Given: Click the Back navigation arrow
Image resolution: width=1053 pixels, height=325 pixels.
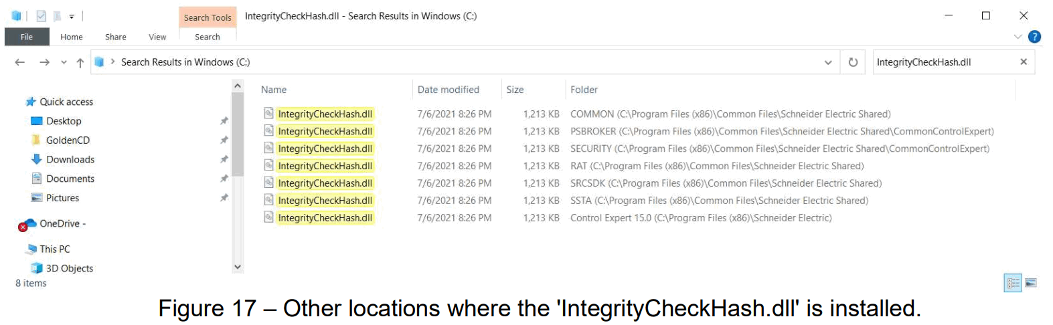Looking at the screenshot, I should (20, 62).
